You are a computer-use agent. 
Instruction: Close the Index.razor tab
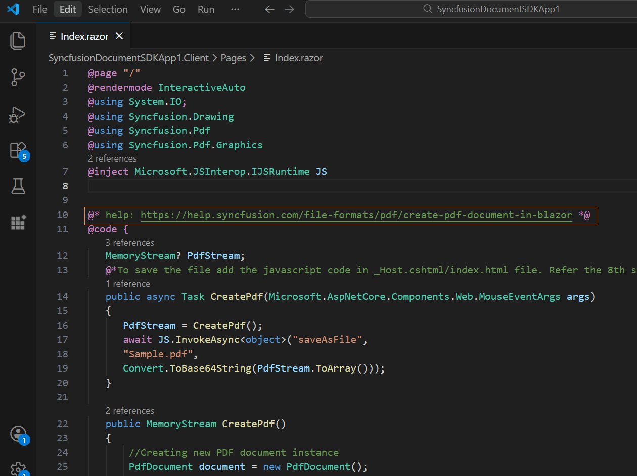pos(119,36)
